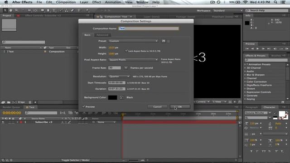The height and width of the screenshot is (163, 290).
Task: Select the Zoom magnifier tool
Action: coord(17,10)
